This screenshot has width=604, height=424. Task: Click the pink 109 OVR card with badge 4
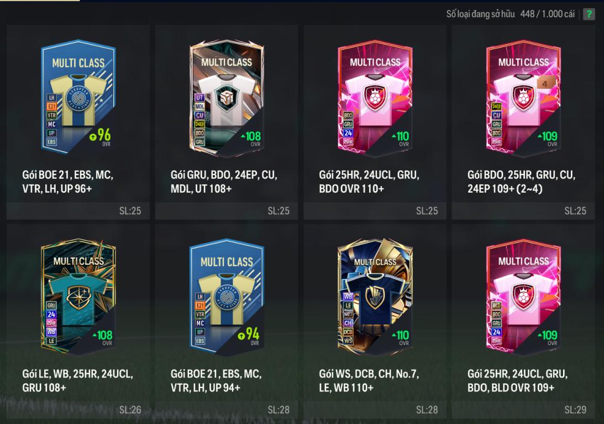[523, 98]
